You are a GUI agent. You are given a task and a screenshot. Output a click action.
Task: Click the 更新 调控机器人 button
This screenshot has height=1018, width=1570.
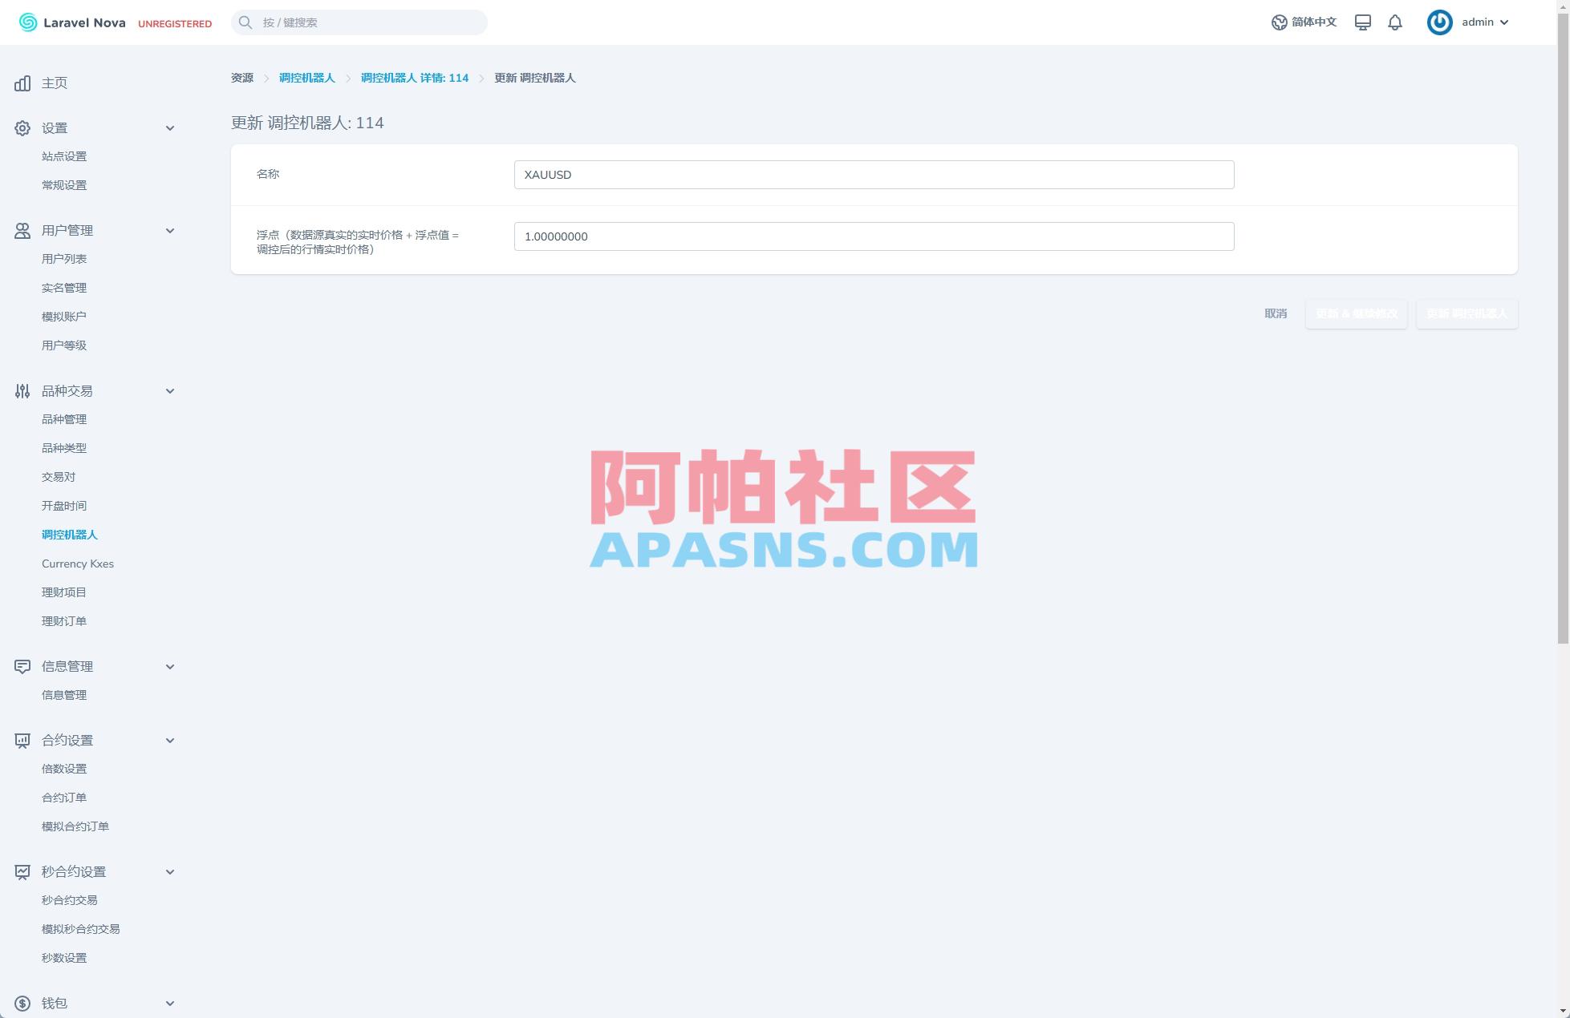point(1467,313)
